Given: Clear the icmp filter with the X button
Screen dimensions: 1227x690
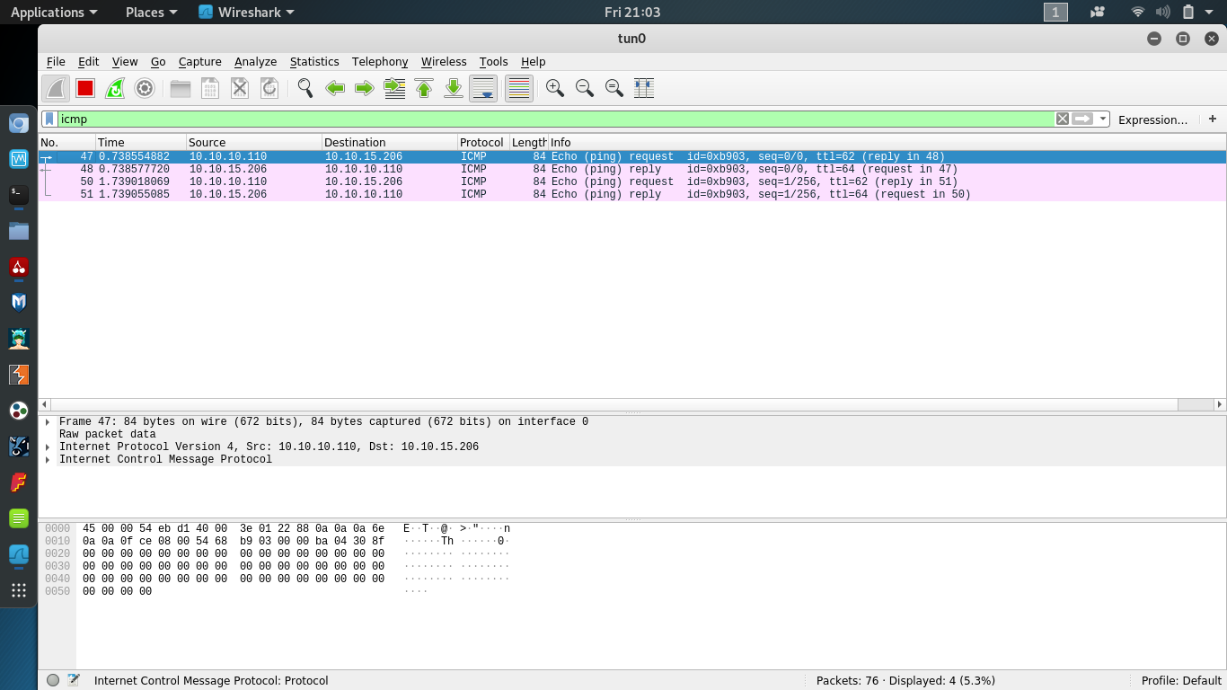Looking at the screenshot, I should coord(1062,119).
